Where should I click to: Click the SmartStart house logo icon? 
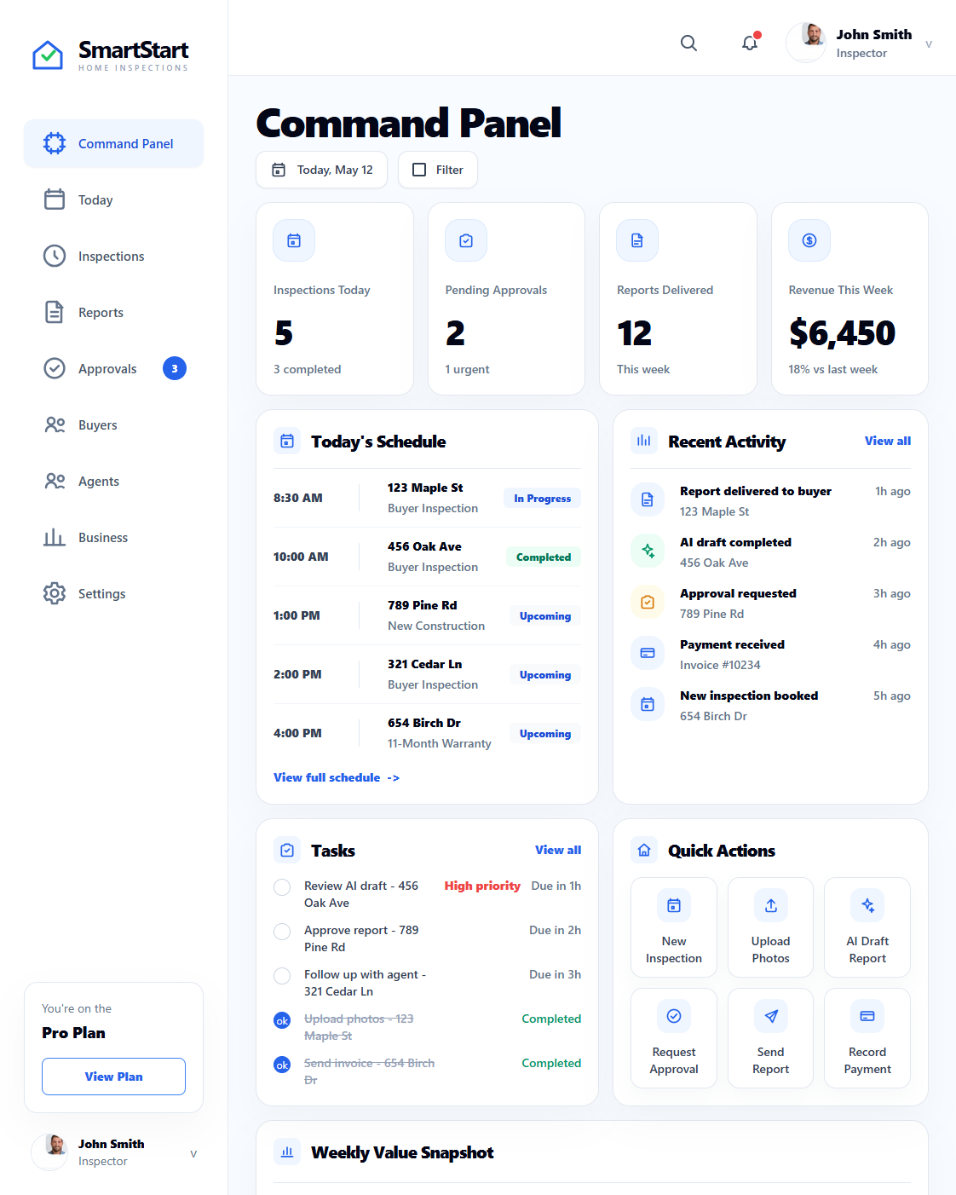coord(48,55)
